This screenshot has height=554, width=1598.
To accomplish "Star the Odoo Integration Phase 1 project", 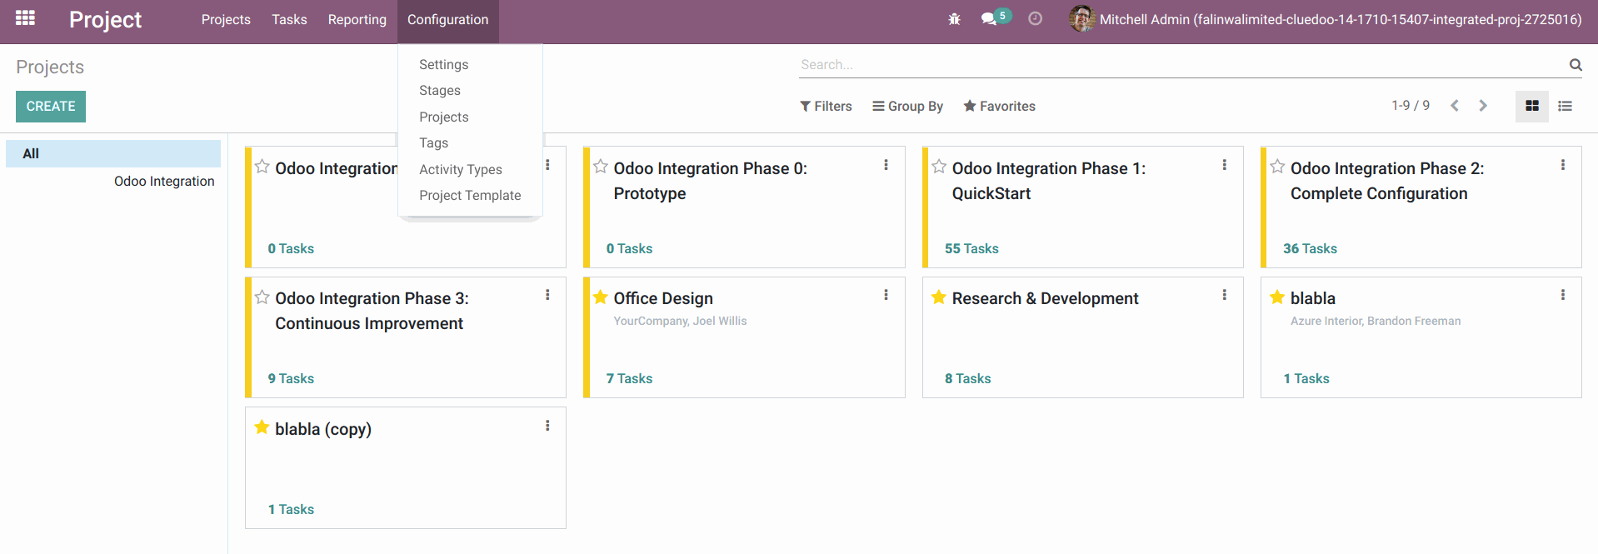I will point(939,167).
